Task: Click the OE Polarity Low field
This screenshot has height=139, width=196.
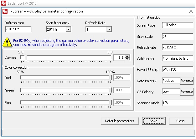Action: click(171, 92)
